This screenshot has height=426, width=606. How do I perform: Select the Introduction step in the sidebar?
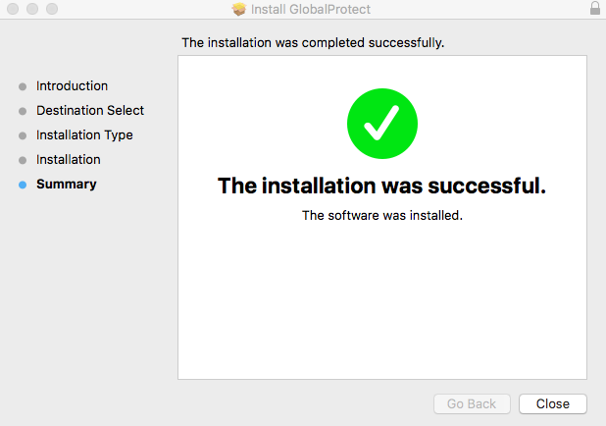[x=72, y=86]
